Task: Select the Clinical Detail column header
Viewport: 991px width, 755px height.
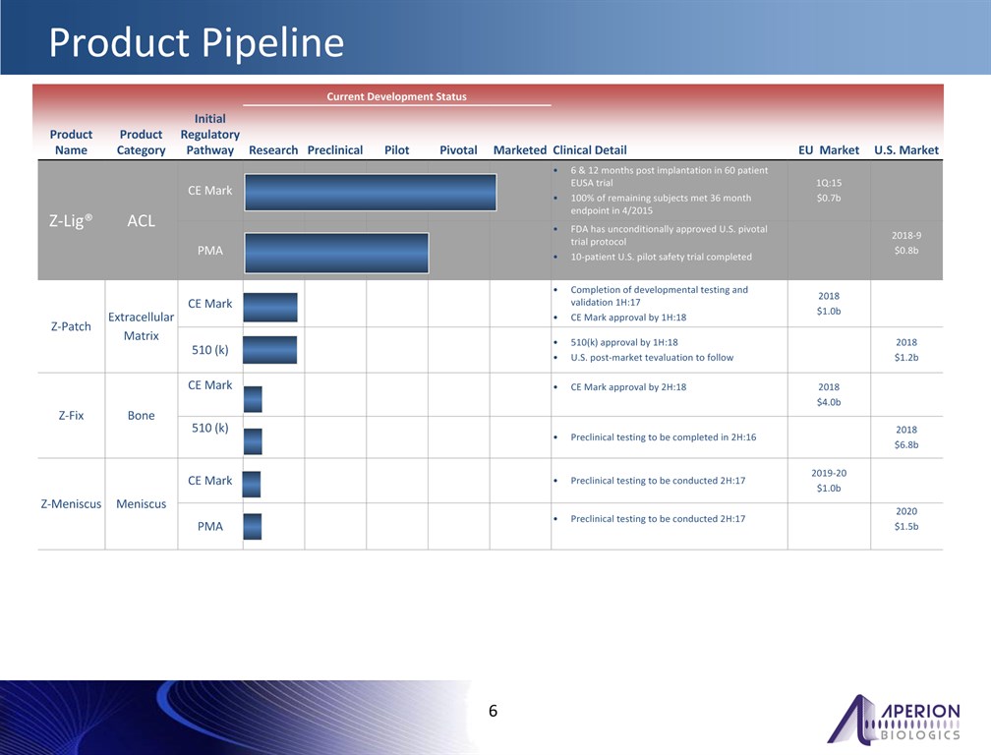Action: click(x=590, y=150)
